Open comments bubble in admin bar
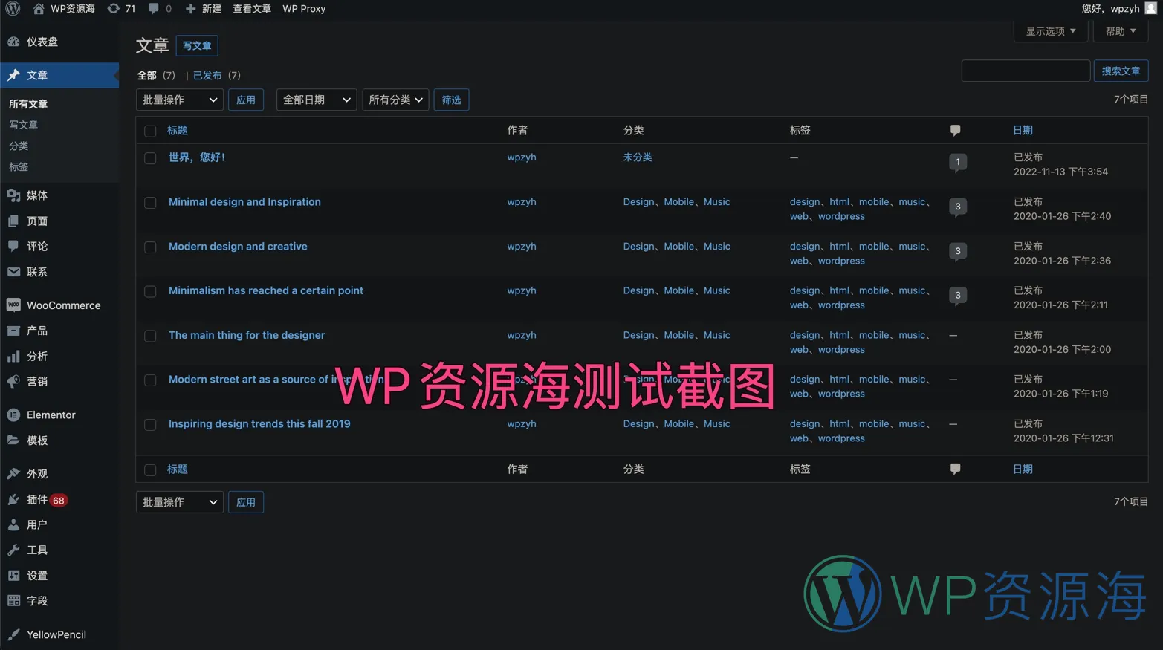Screen dimensions: 1163x650 (153, 9)
